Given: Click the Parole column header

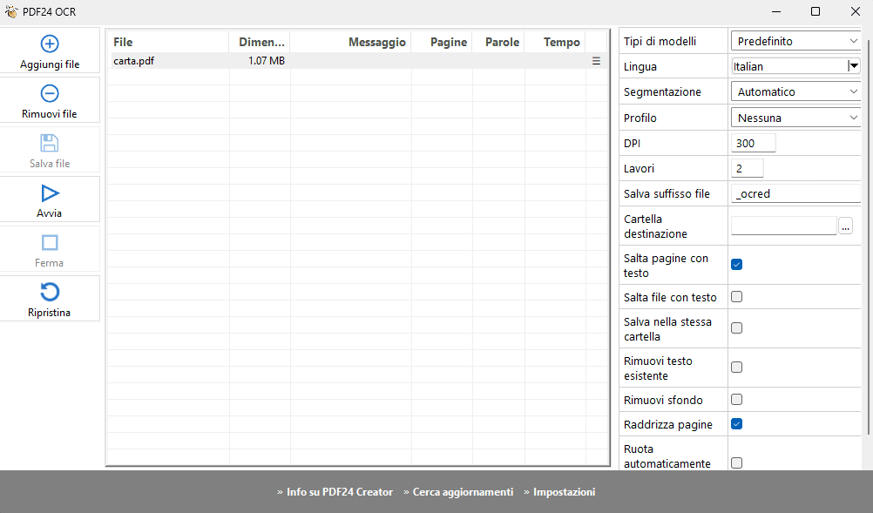Looking at the screenshot, I should (x=499, y=43).
